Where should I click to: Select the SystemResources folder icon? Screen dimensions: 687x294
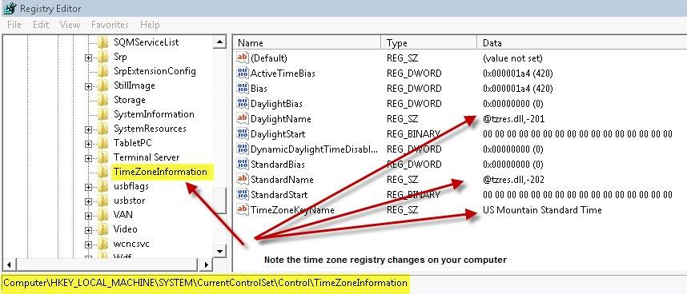pyautogui.click(x=102, y=129)
